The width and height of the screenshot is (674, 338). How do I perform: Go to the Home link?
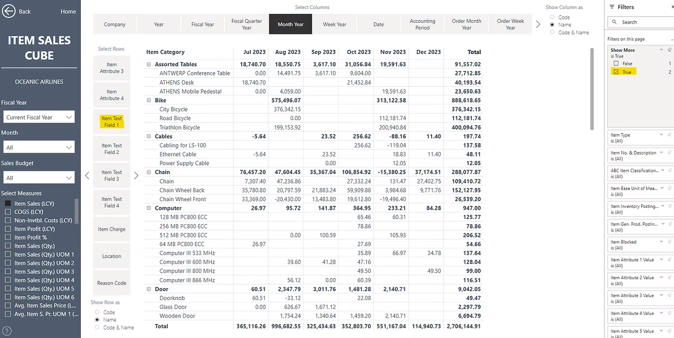(x=68, y=11)
